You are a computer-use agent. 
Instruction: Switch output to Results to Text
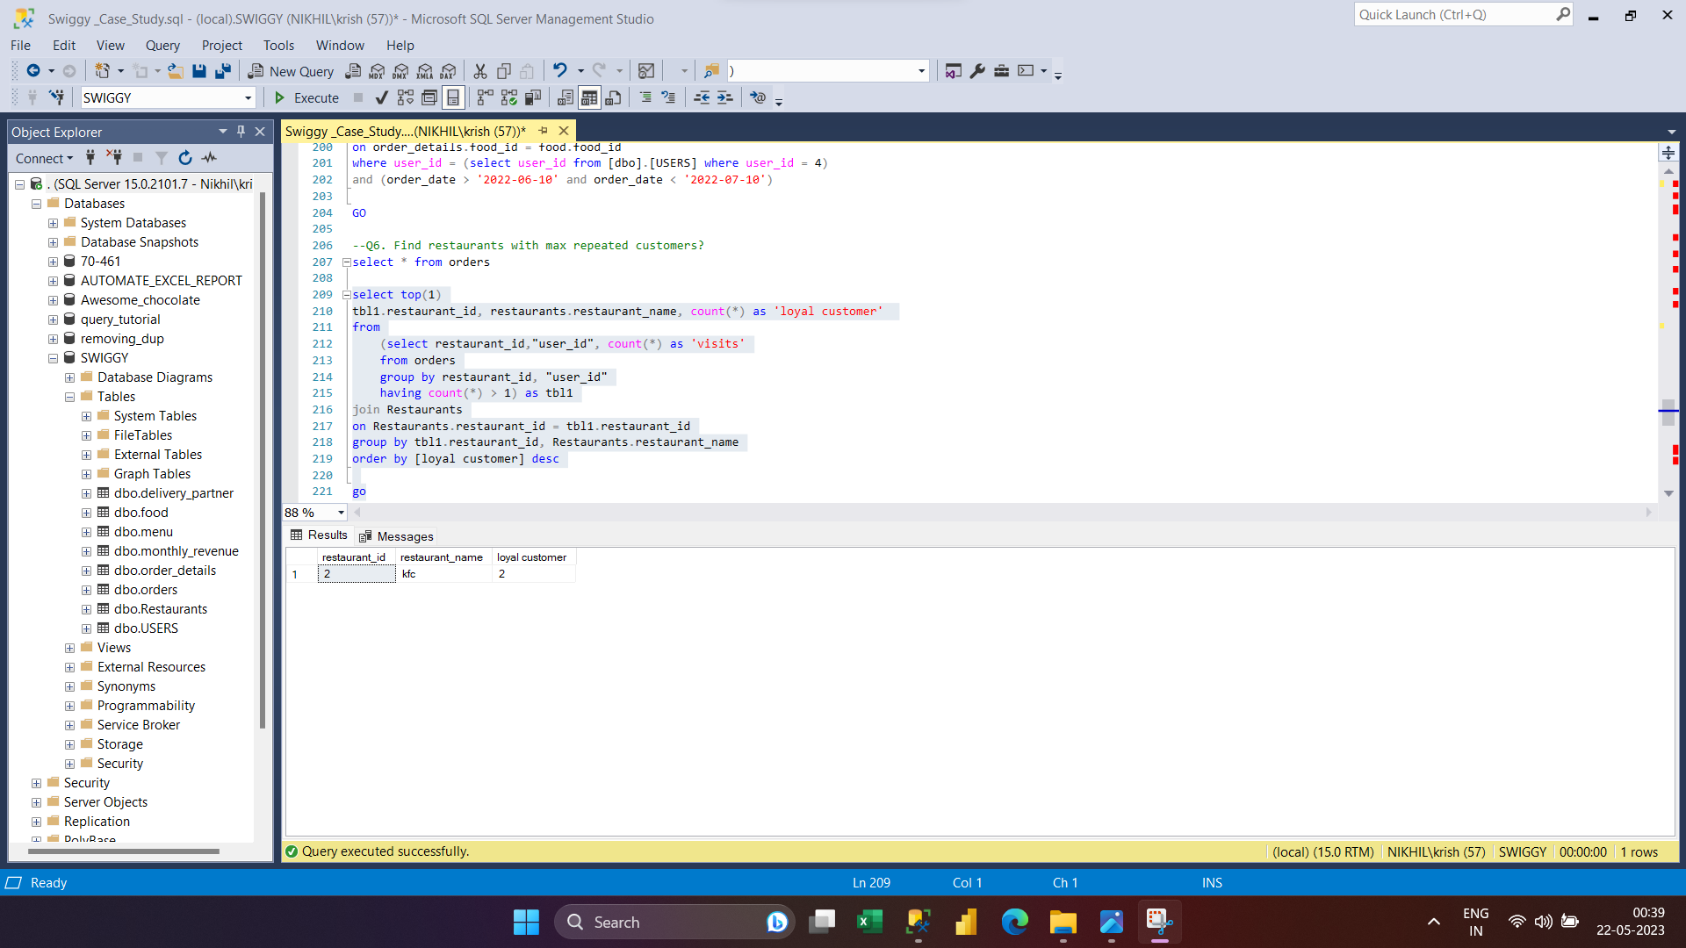point(566,97)
